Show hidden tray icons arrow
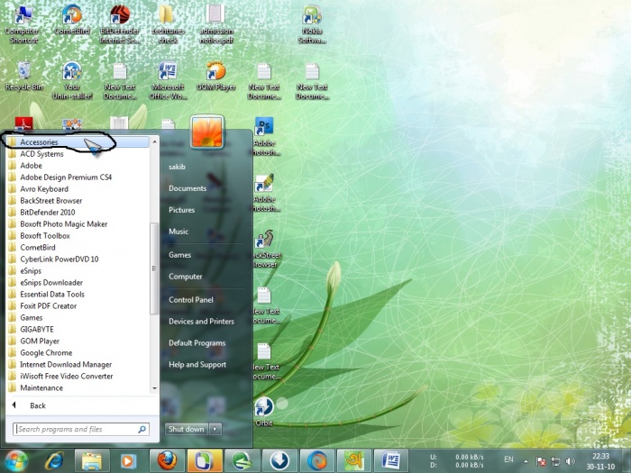This screenshot has height=473, width=631. [526, 461]
